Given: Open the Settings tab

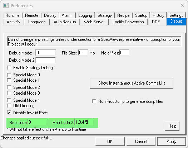Looking at the screenshot, I should pos(176,15).
